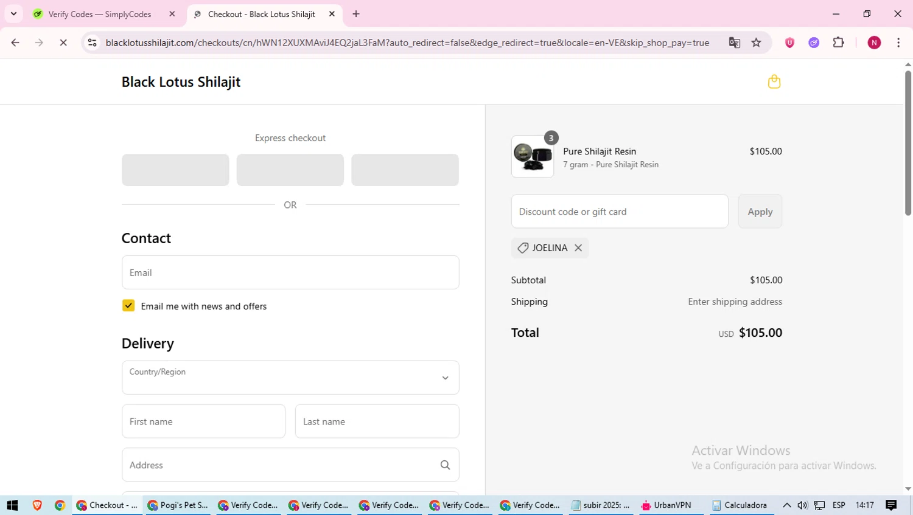Click the ESP language indicator
The height and width of the screenshot is (515, 913).
(x=839, y=505)
